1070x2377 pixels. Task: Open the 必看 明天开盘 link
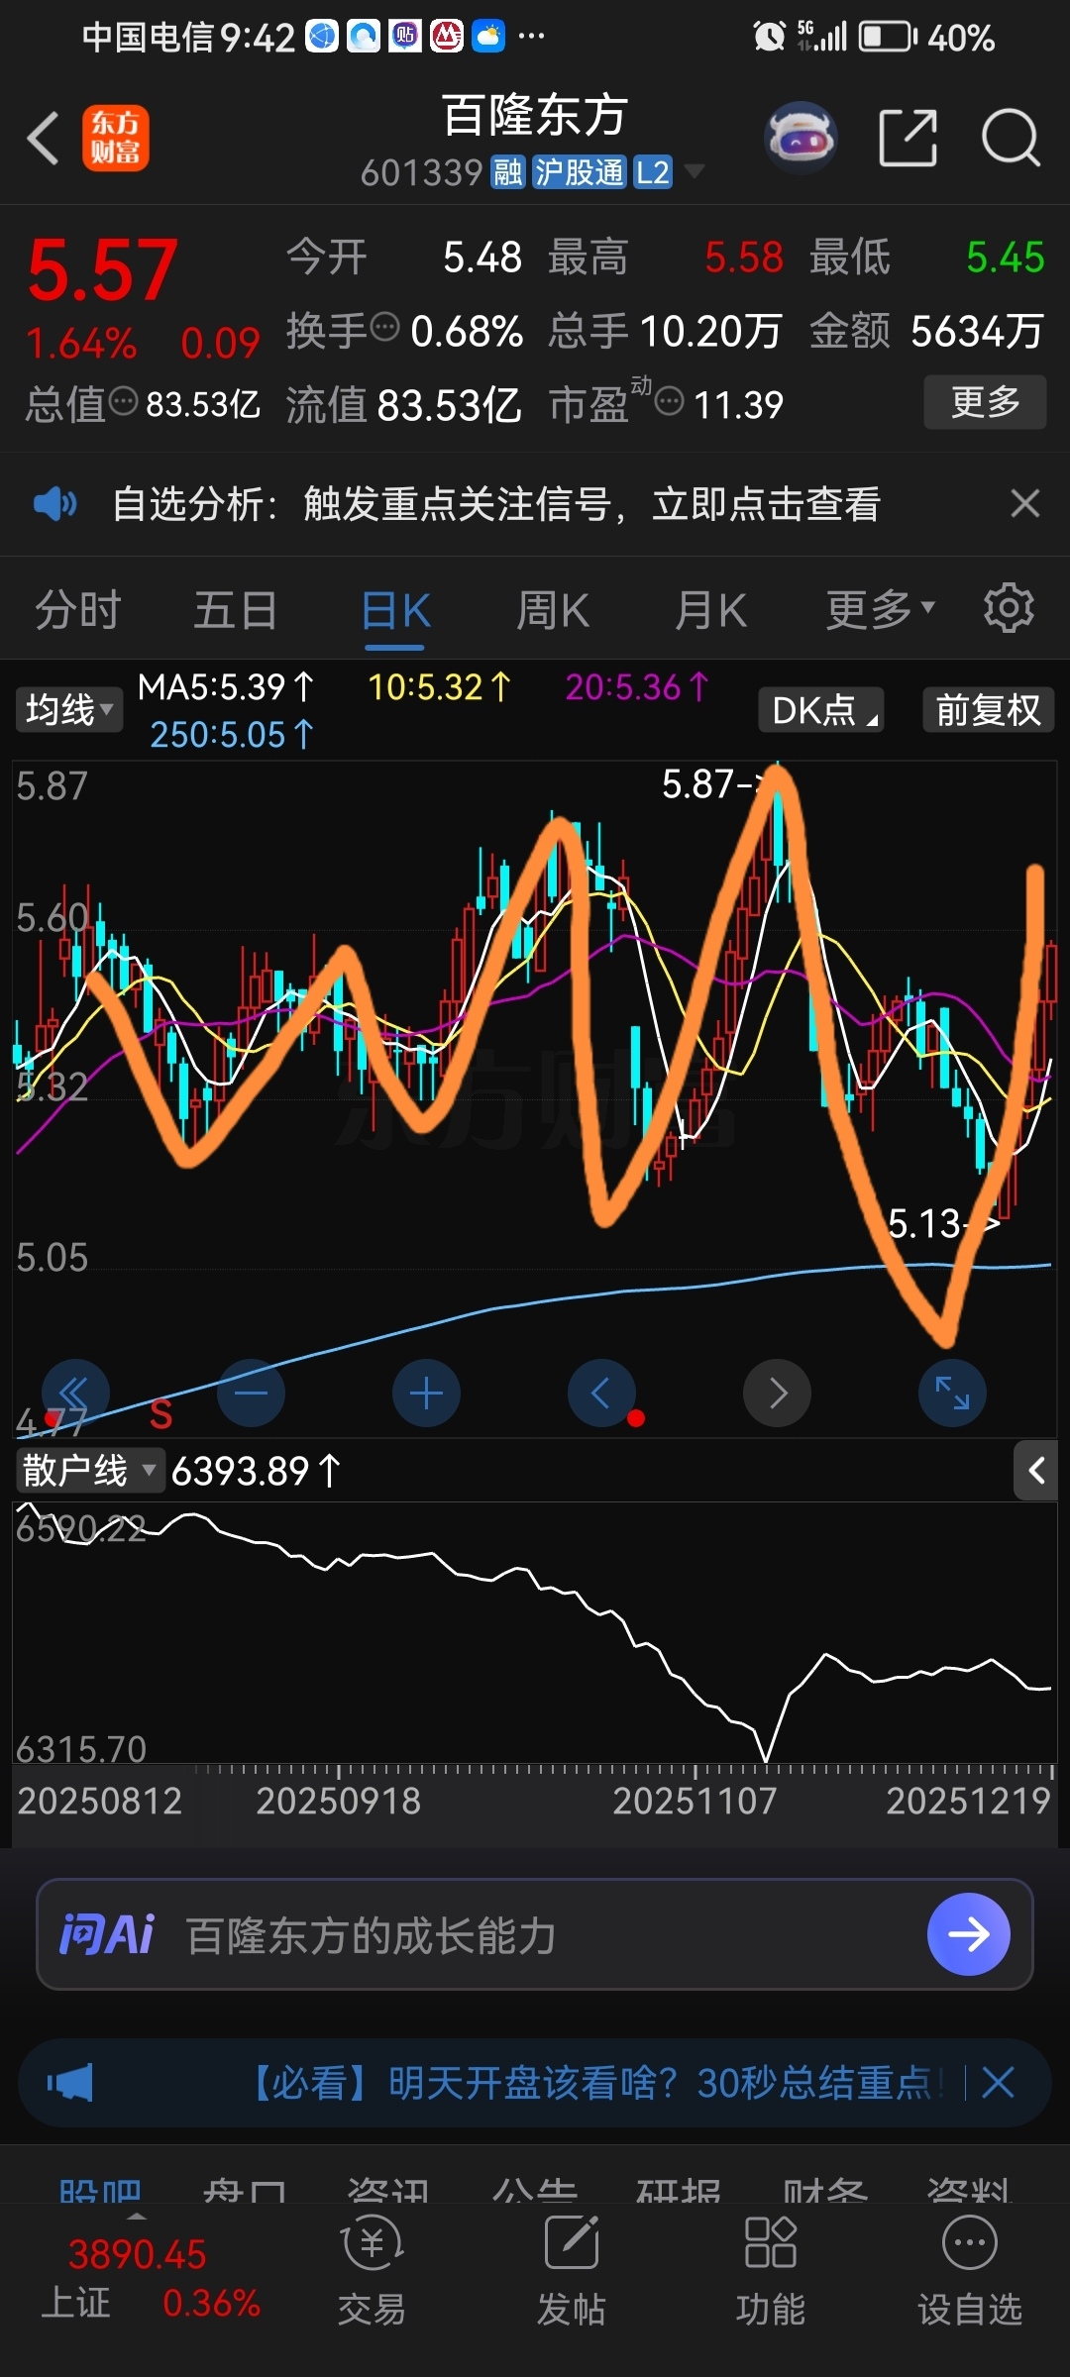pyautogui.click(x=593, y=2083)
